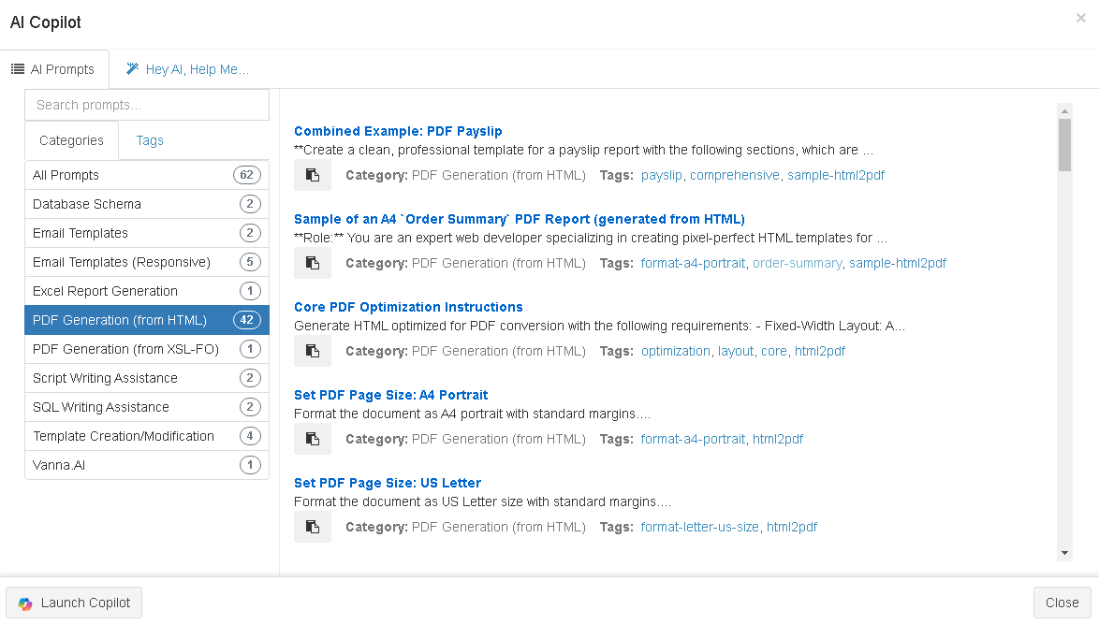Click the scroll down arrow of prompts list

[x=1064, y=553]
